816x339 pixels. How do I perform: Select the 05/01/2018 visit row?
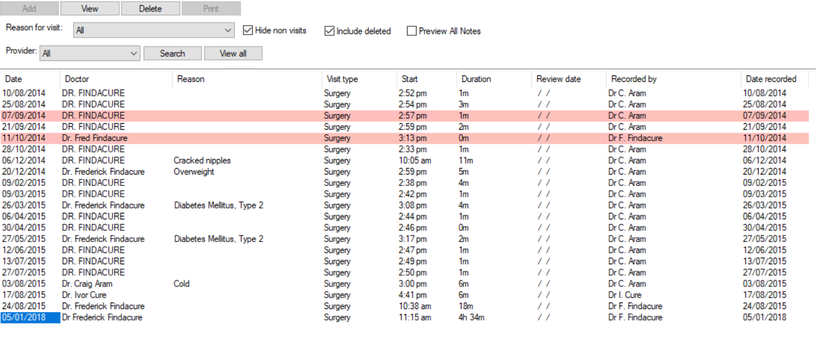(404, 317)
